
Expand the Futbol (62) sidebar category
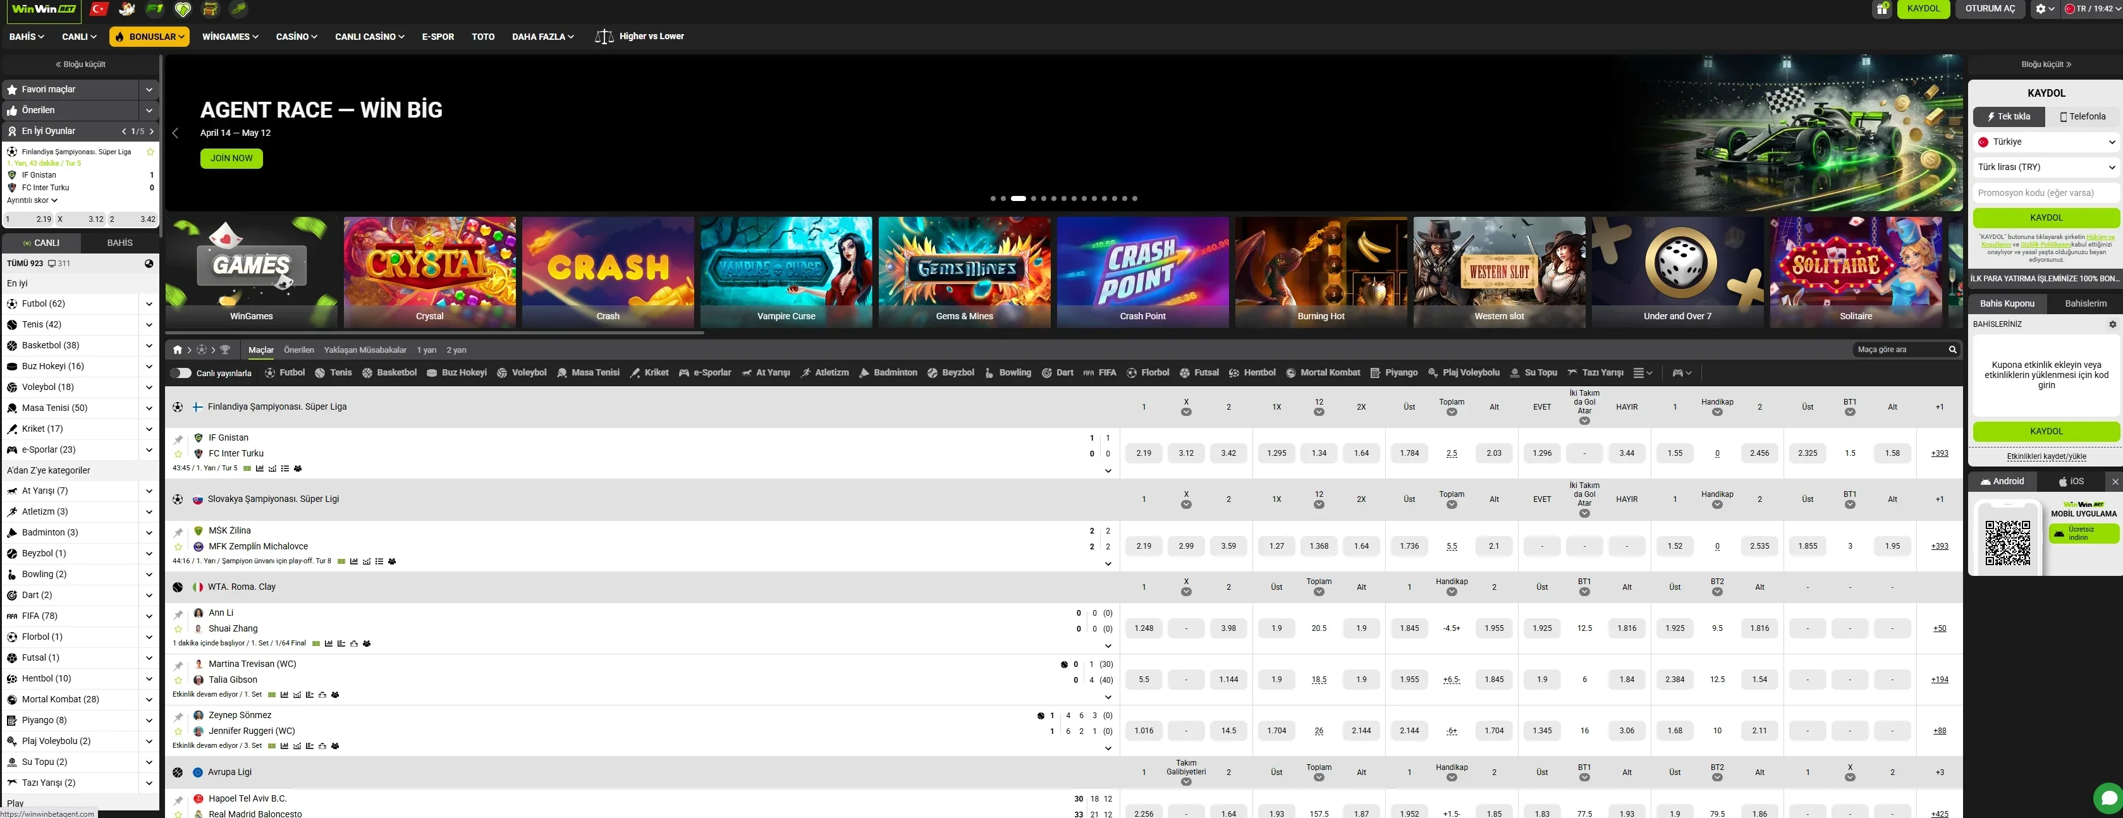[149, 304]
